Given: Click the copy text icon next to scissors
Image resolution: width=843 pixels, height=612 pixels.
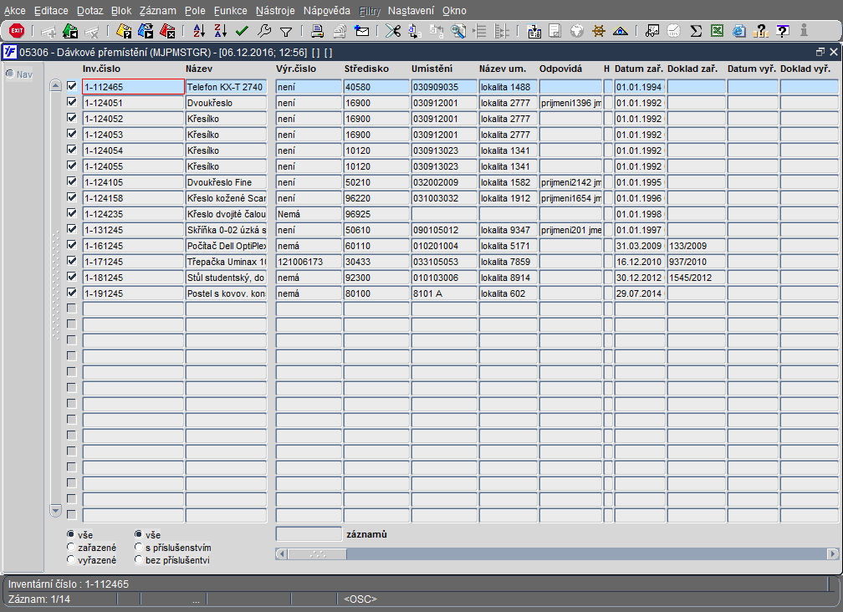Looking at the screenshot, I should point(415,31).
